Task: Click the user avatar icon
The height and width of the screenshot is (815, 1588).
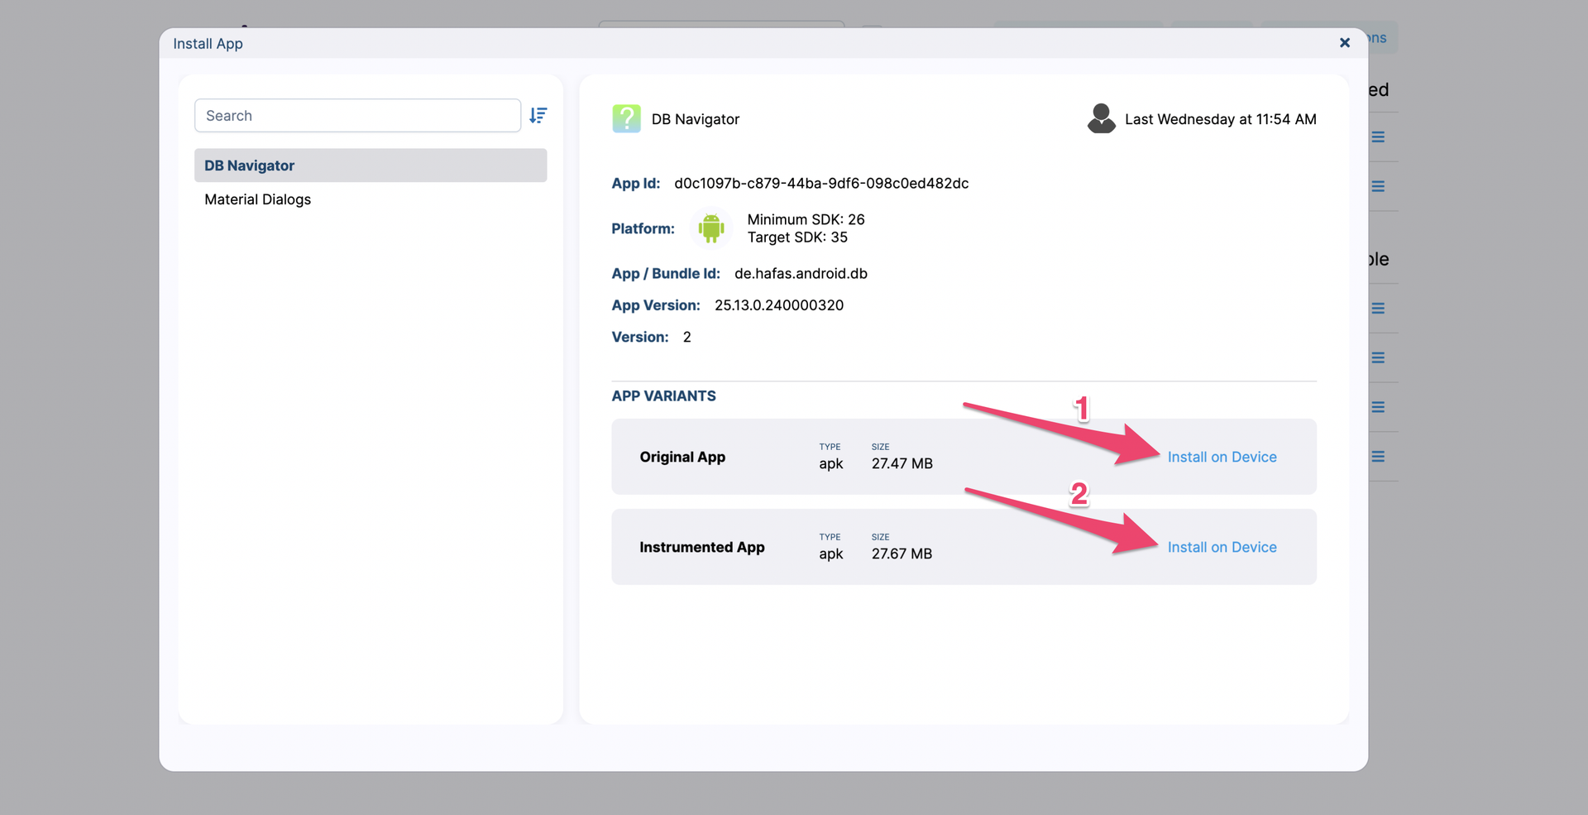Action: click(1101, 118)
